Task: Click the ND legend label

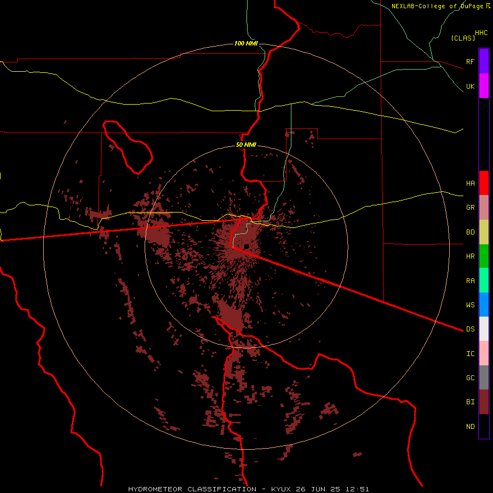Action: coord(470,427)
